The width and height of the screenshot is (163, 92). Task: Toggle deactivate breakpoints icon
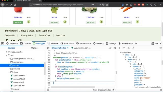pos(161,48)
